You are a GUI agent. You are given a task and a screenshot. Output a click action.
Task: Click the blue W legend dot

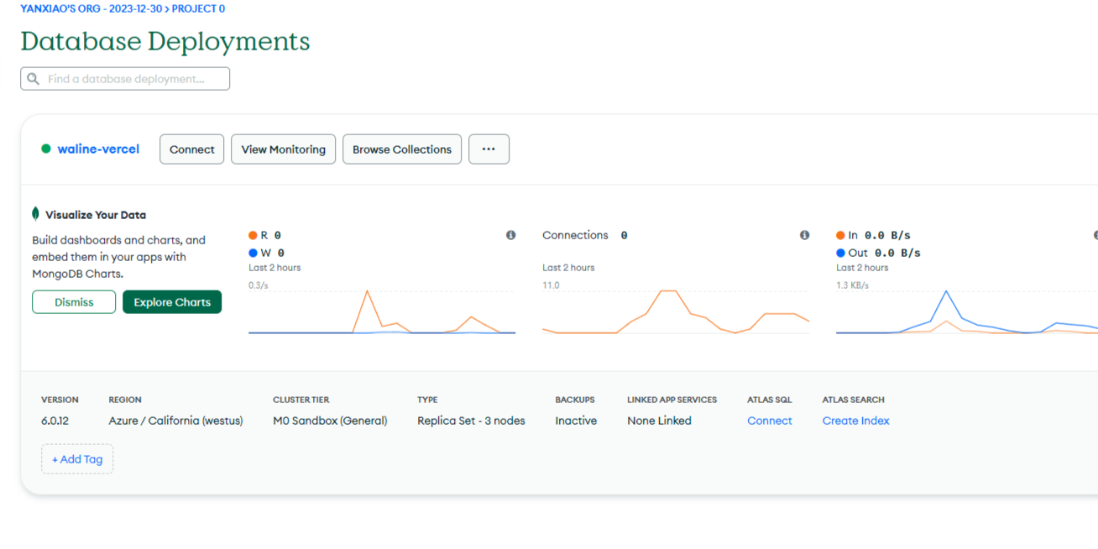coord(253,253)
